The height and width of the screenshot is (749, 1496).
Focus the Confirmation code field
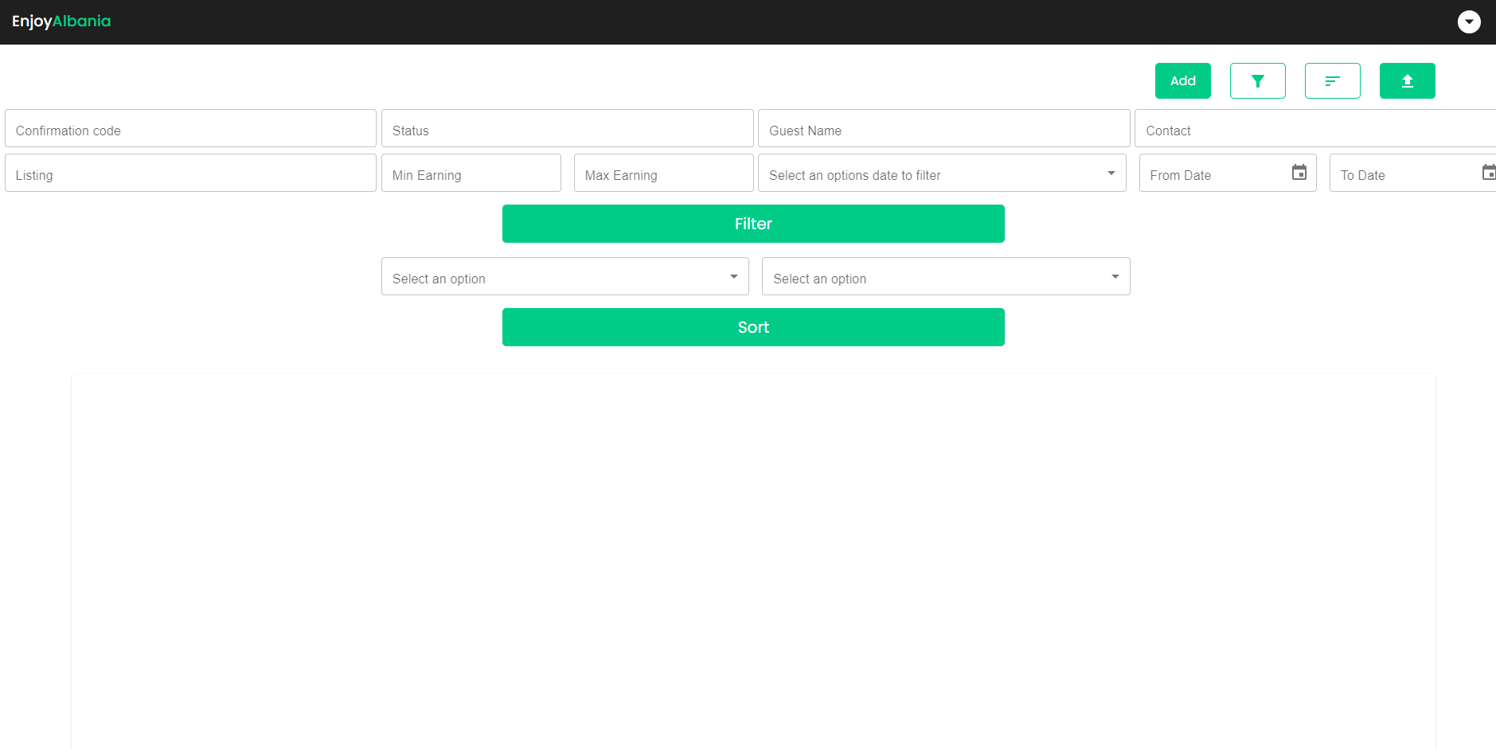(x=190, y=129)
